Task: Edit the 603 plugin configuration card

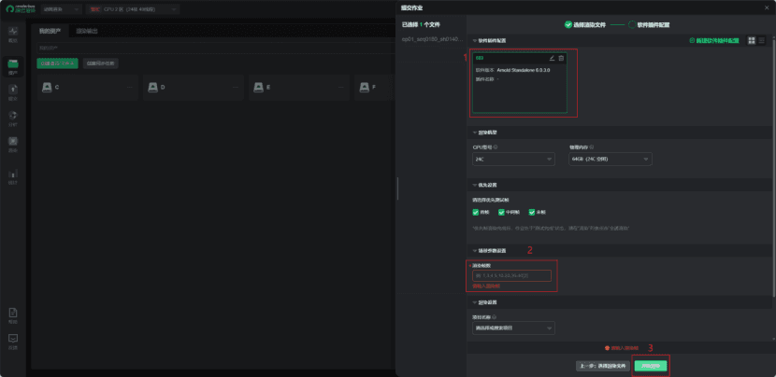Action: 552,58
